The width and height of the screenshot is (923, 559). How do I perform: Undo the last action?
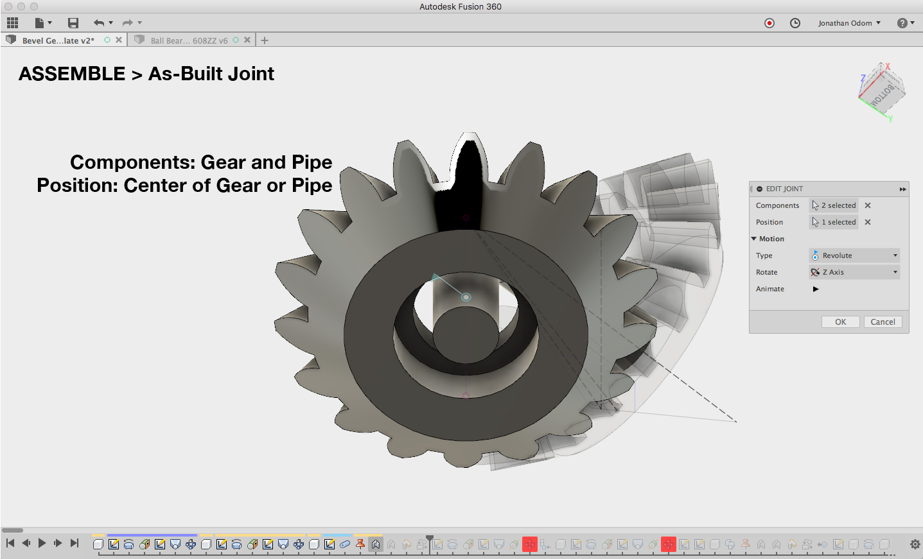99,23
